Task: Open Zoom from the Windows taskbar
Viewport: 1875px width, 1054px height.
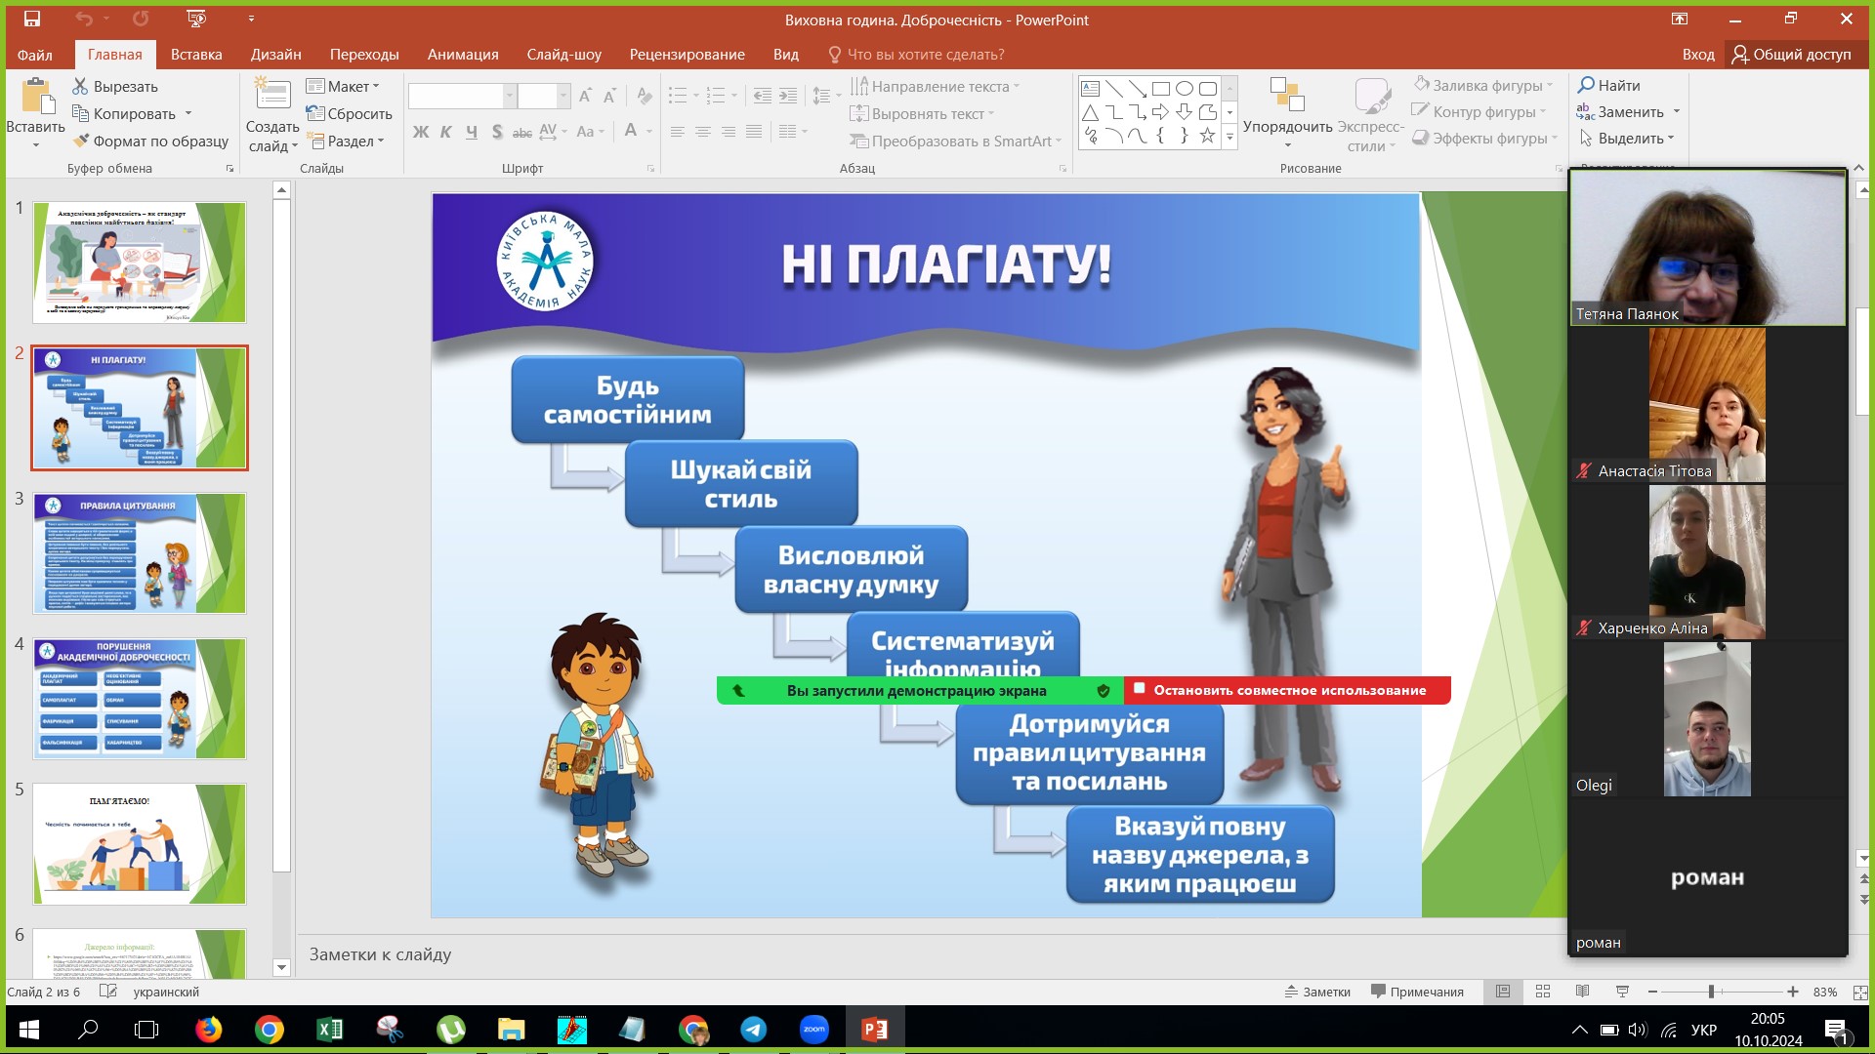Action: (x=813, y=1030)
